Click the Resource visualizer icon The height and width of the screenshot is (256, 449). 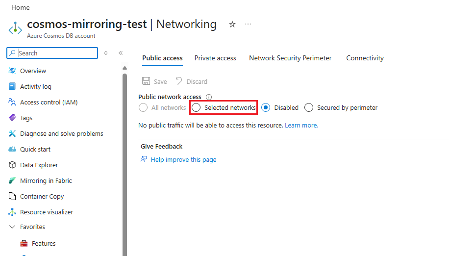12,212
